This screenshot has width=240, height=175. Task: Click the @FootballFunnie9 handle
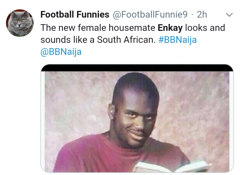tap(150, 15)
